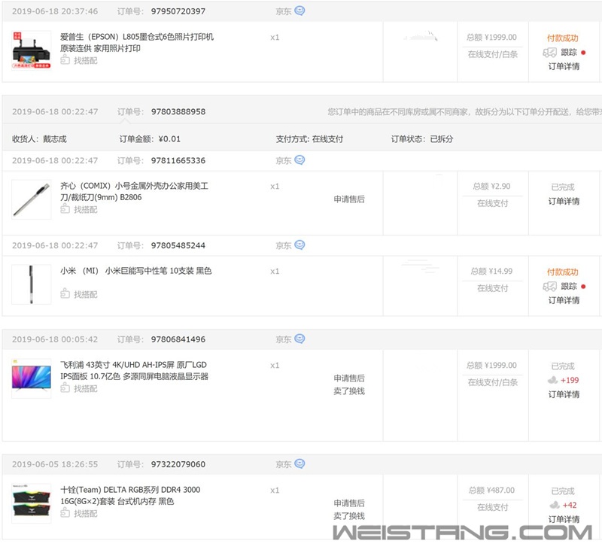The height and width of the screenshot is (550, 602).
Task: Click 跟踪 for EPSON printer order
Action: coord(569,53)
